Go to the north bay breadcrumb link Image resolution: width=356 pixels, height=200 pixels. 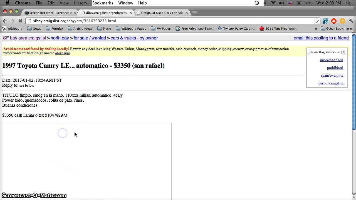pos(60,38)
